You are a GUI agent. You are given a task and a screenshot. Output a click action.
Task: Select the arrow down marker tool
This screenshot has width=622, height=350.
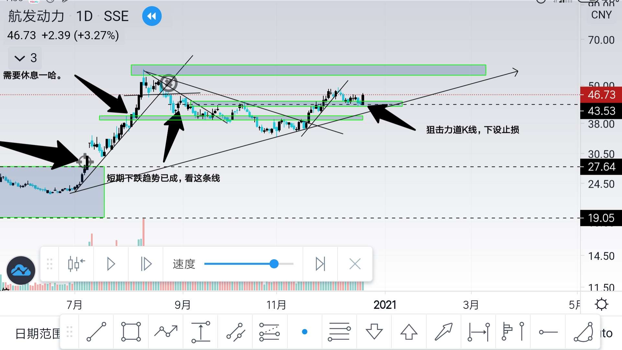(374, 332)
